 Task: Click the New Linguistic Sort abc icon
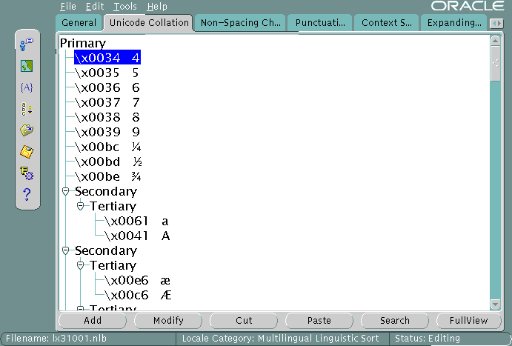[27, 109]
